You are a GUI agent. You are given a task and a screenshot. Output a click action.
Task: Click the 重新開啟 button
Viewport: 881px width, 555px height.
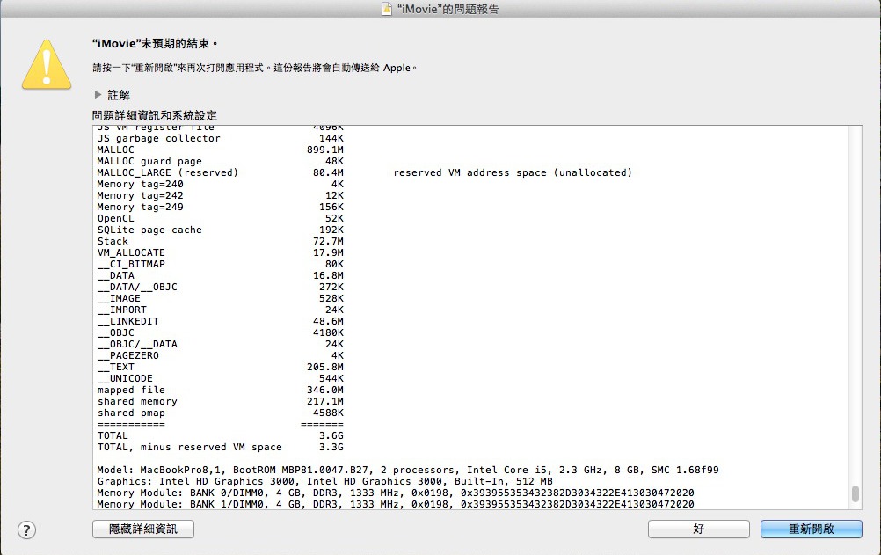click(x=812, y=529)
